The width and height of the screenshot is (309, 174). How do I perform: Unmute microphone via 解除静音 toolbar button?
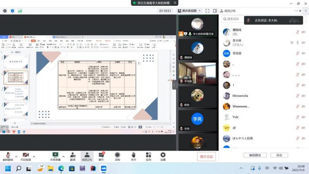coord(8,156)
